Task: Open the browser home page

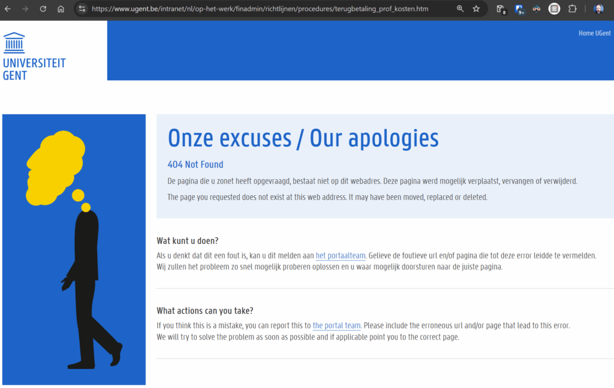Action: [61, 8]
